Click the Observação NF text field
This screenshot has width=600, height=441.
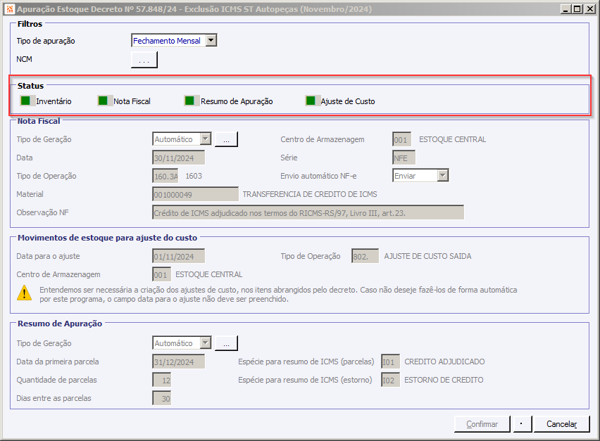click(308, 212)
